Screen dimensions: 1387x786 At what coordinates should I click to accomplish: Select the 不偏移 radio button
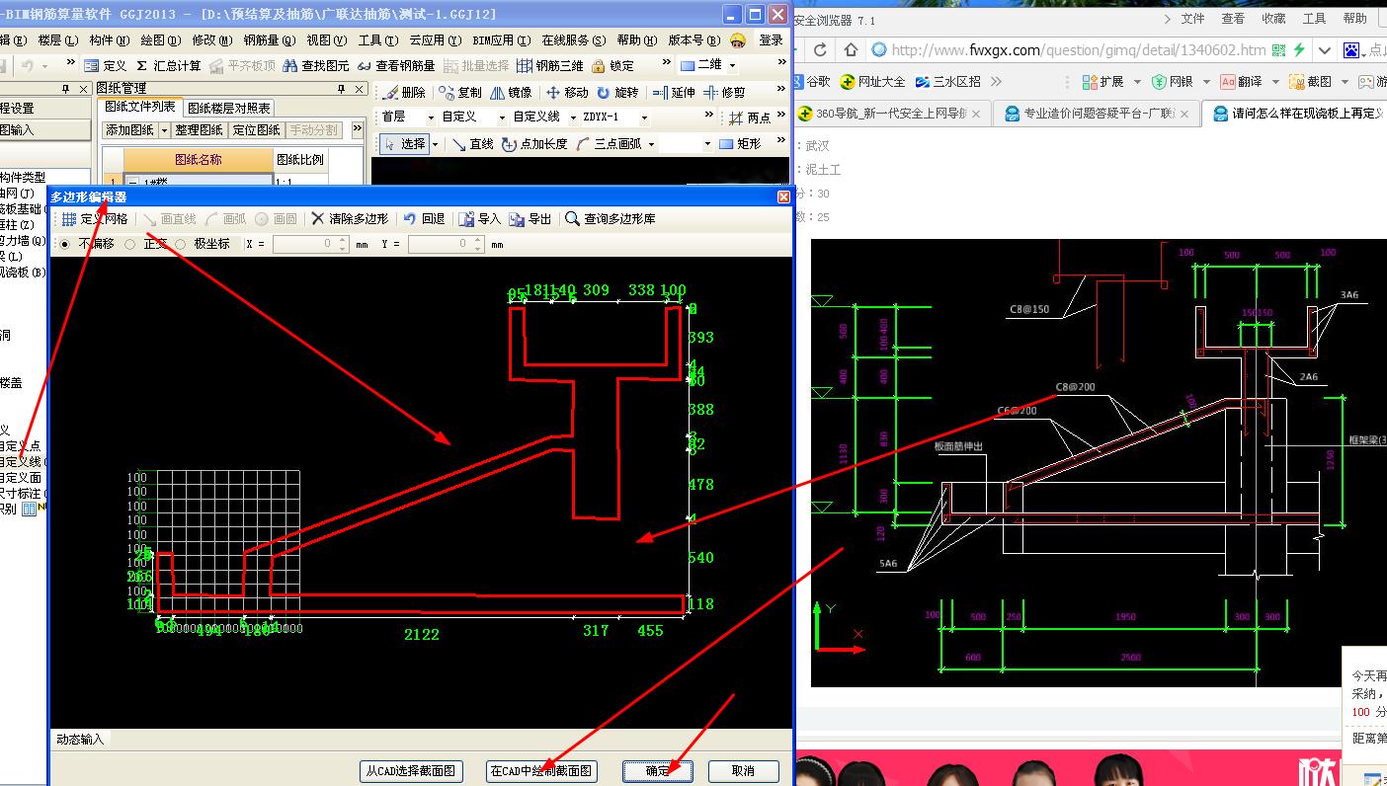click(x=66, y=244)
